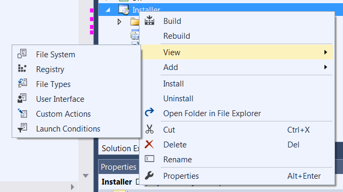Collapse the Installer project tree node
The image size is (343, 192).
[108, 10]
